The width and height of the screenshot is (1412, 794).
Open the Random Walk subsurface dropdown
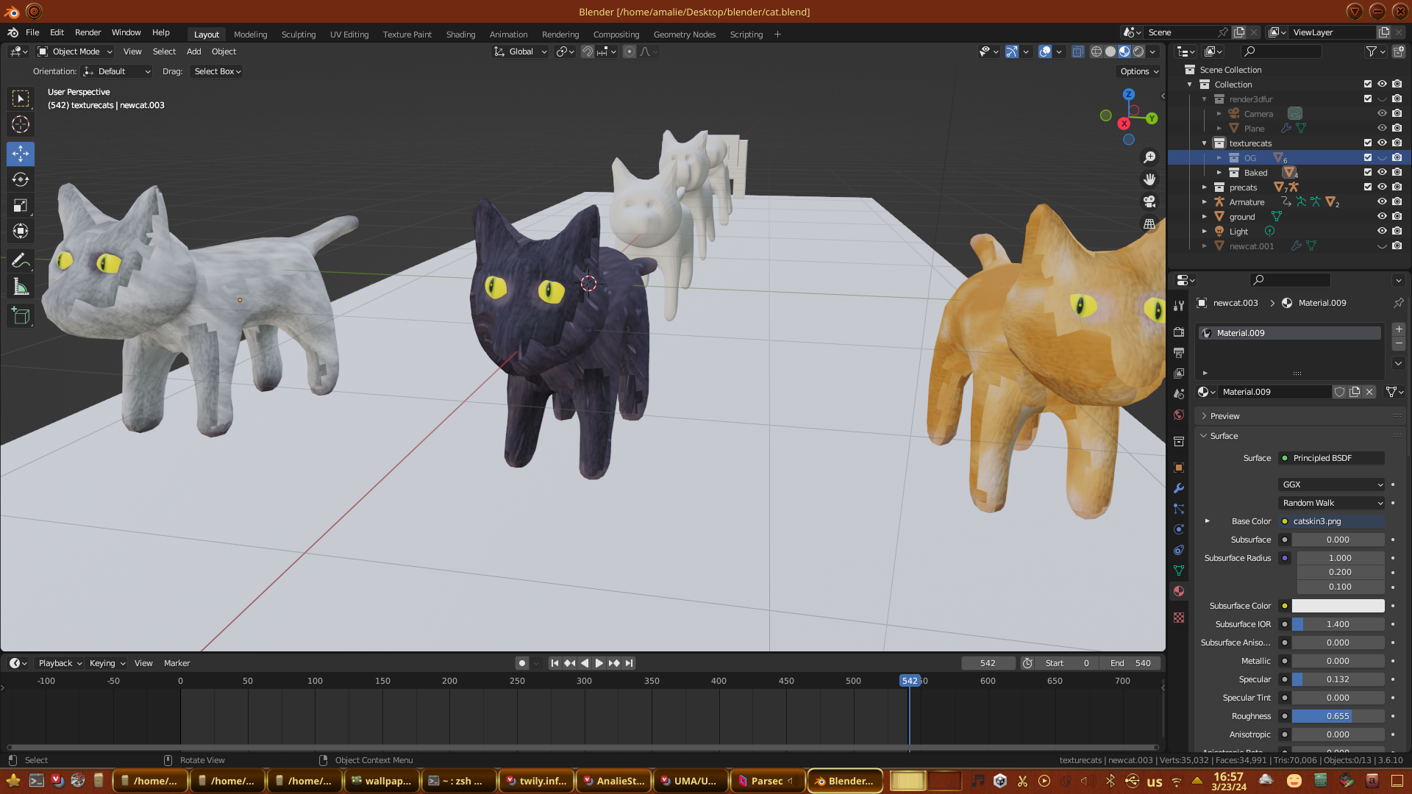(x=1332, y=503)
